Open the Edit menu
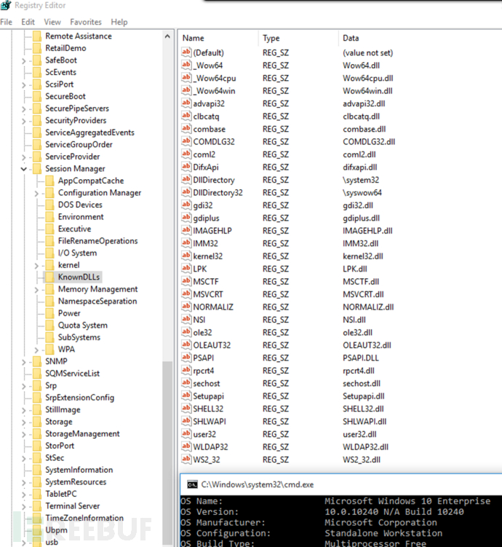 click(x=28, y=22)
